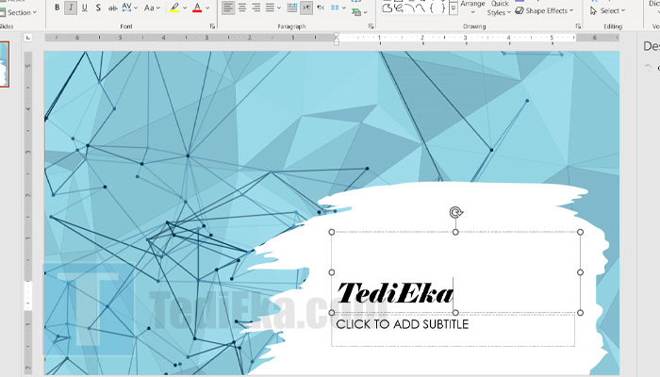Screen dimensions: 660x377
Task: Select the Arc shape tool
Action: [x=409, y=8]
